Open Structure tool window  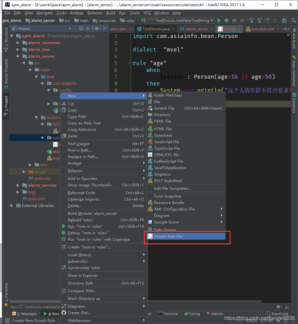tap(6, 39)
